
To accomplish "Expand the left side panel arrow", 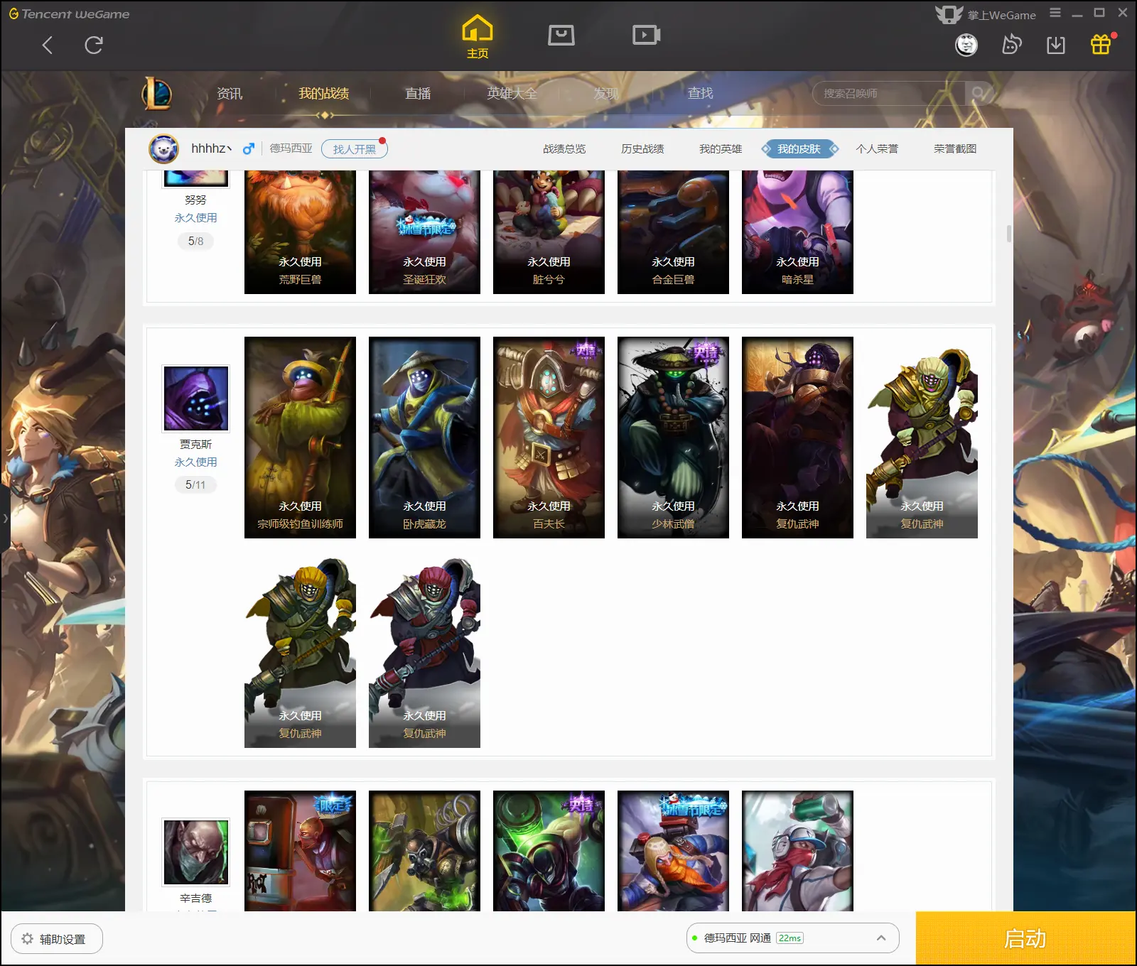I will pyautogui.click(x=5, y=519).
